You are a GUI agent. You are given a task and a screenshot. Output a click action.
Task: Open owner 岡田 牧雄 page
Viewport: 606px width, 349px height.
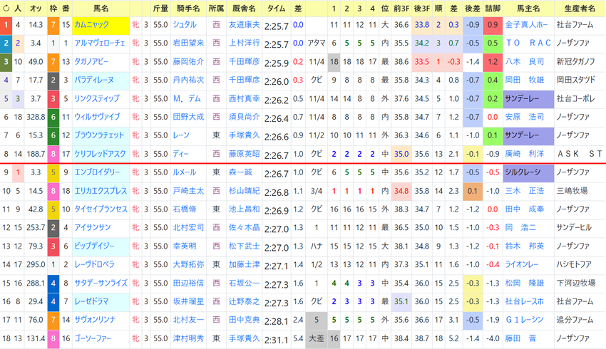pyautogui.click(x=525, y=80)
